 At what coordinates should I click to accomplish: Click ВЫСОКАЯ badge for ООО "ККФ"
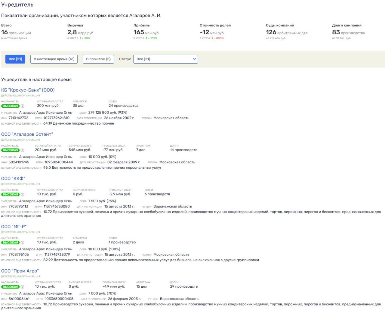(x=10, y=195)
